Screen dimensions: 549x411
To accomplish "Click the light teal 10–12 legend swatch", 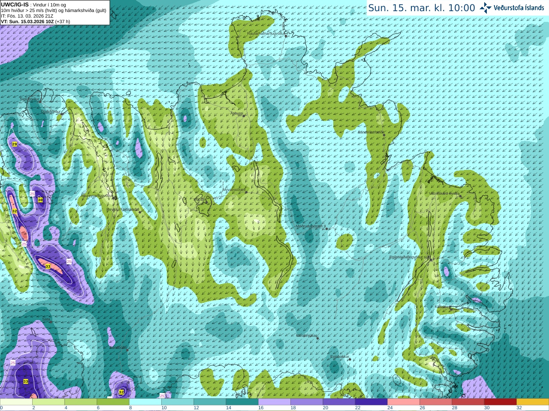I will (x=178, y=402).
